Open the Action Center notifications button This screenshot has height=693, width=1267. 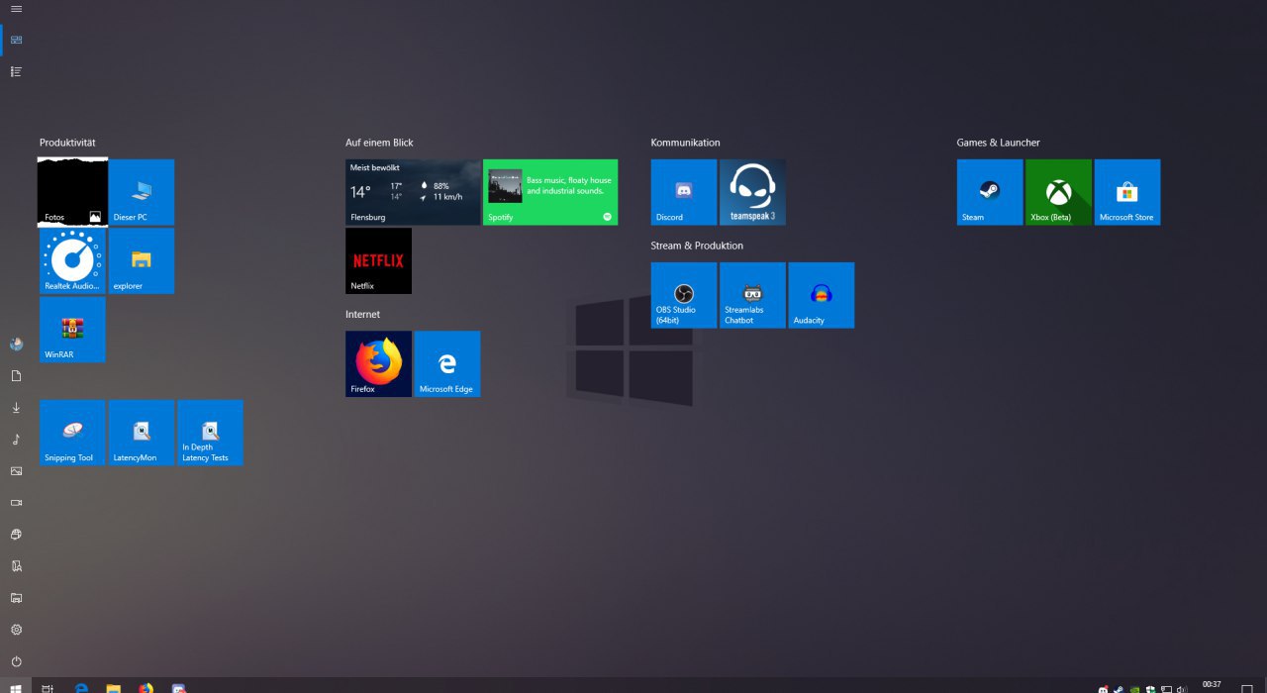click(x=1247, y=688)
